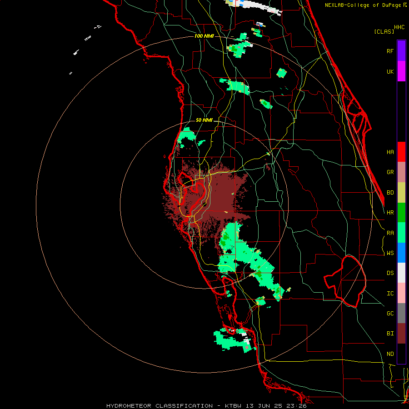Click the RA legend label
409x409 pixels.
coord(390,233)
